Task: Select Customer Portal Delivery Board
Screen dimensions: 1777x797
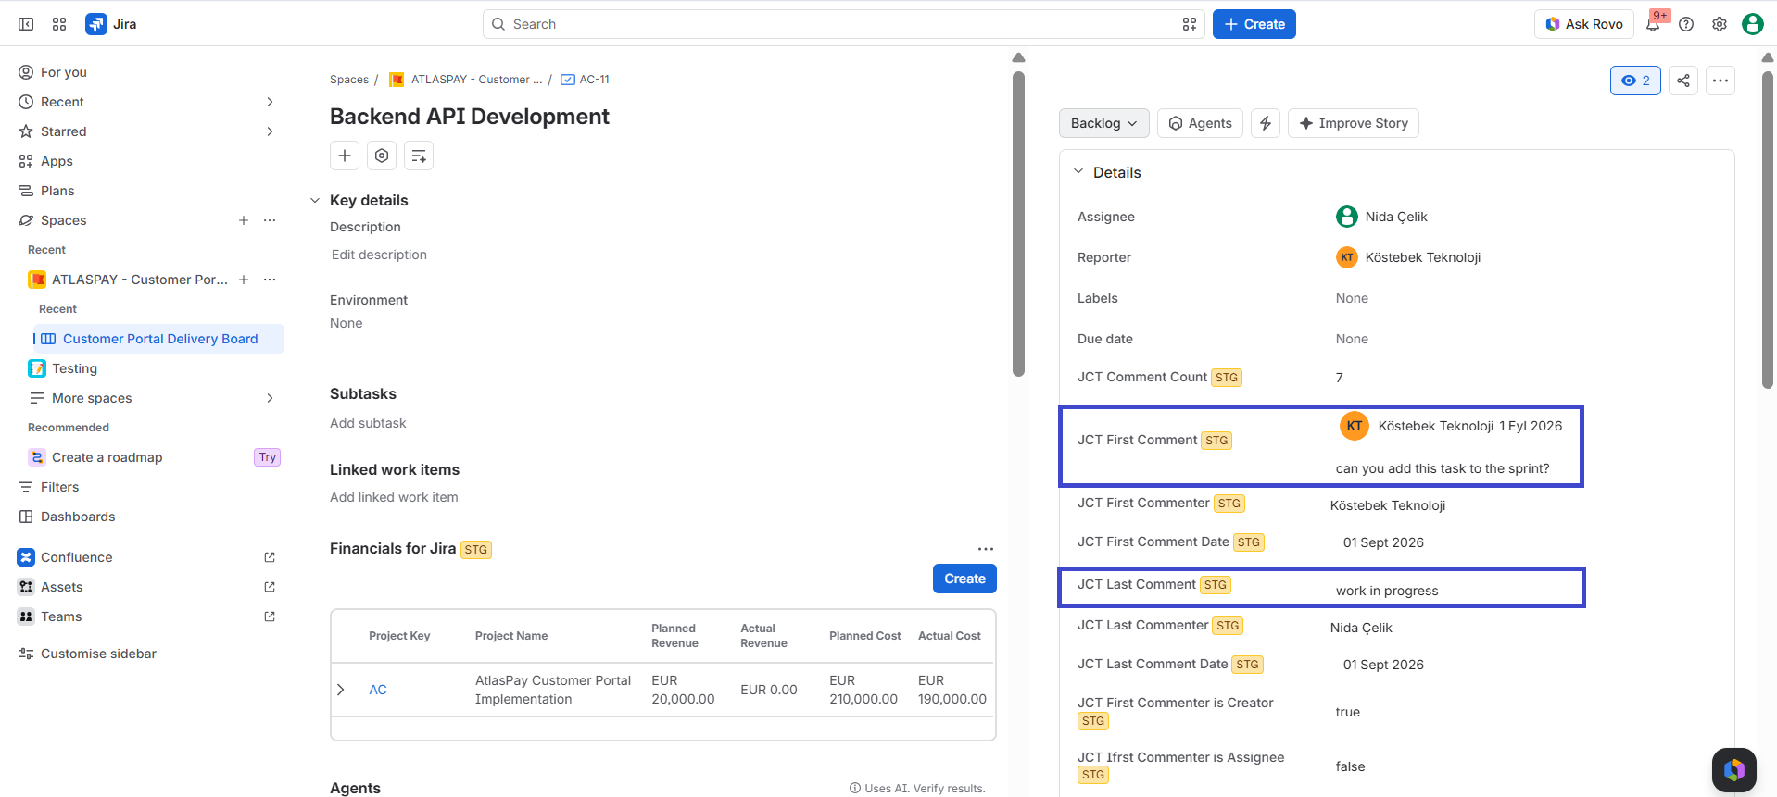Action: (x=158, y=339)
